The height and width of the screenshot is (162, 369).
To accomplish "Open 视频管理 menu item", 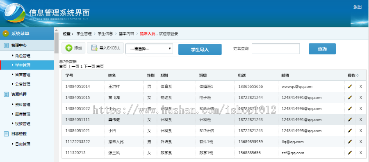I will 23,124.
